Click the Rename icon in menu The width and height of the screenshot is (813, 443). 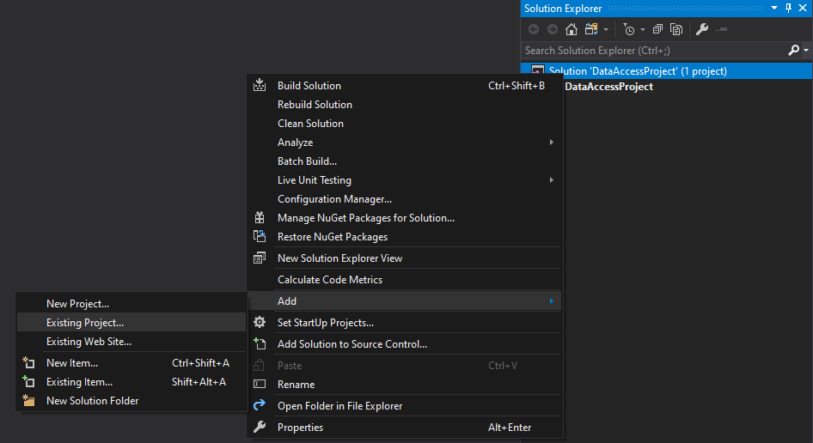click(260, 385)
